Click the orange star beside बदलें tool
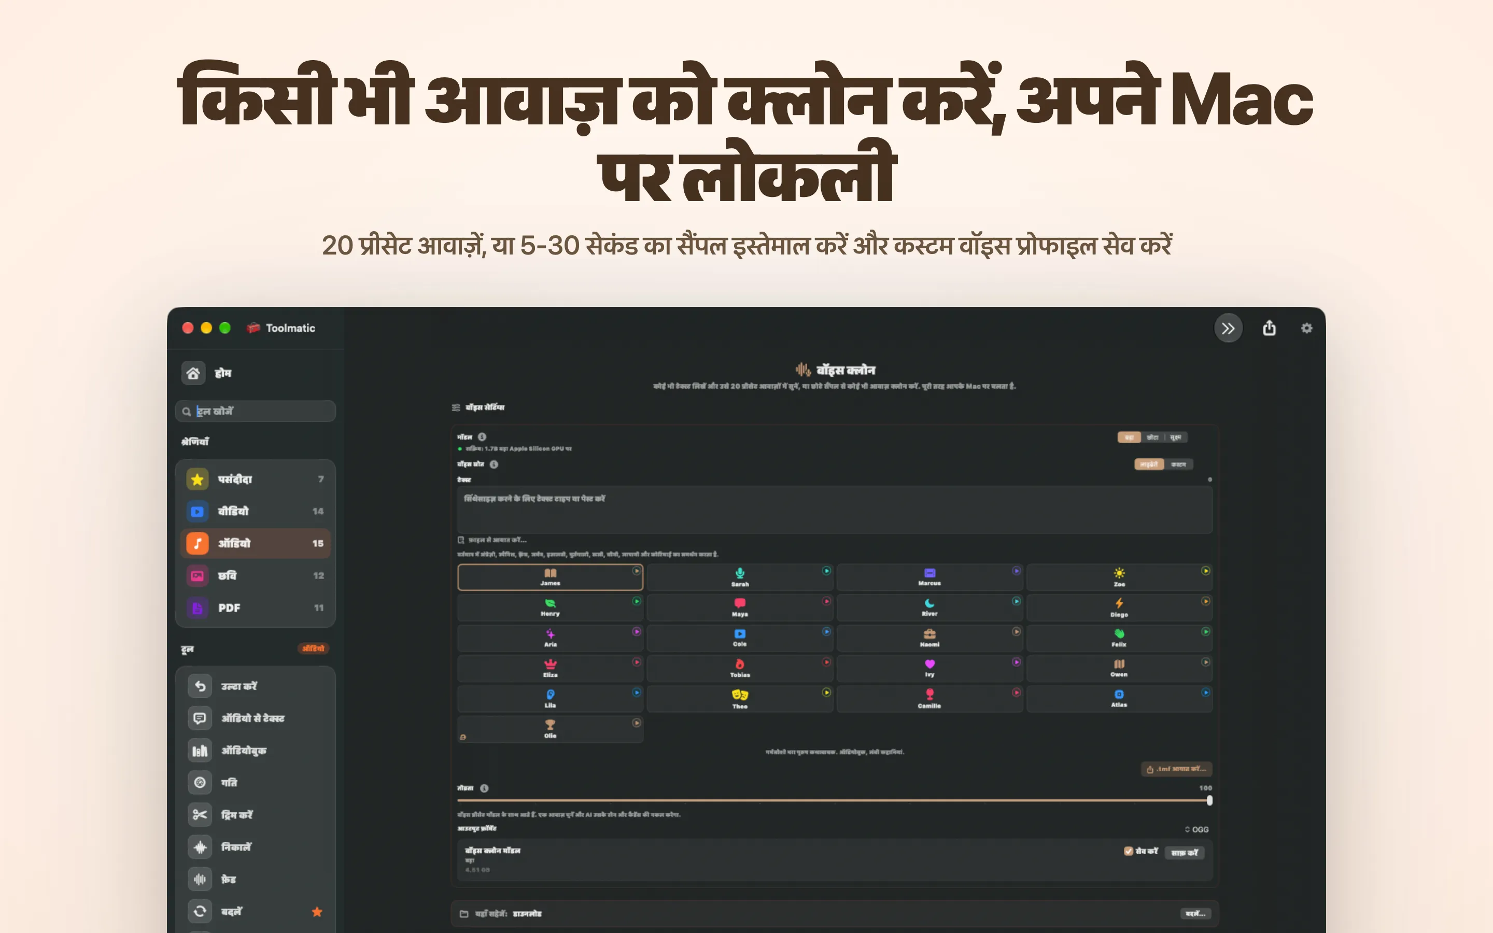This screenshot has width=1493, height=933. tap(317, 911)
